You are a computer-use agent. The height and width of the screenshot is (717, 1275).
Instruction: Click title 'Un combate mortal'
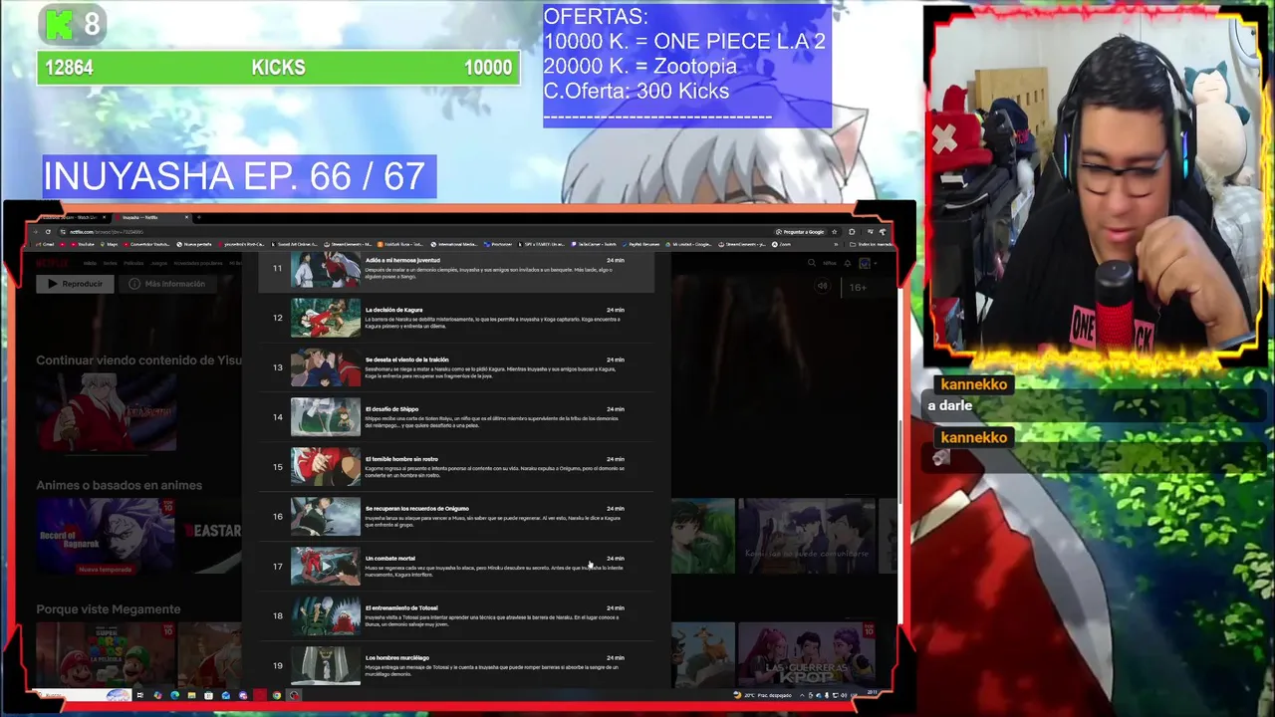pos(389,559)
